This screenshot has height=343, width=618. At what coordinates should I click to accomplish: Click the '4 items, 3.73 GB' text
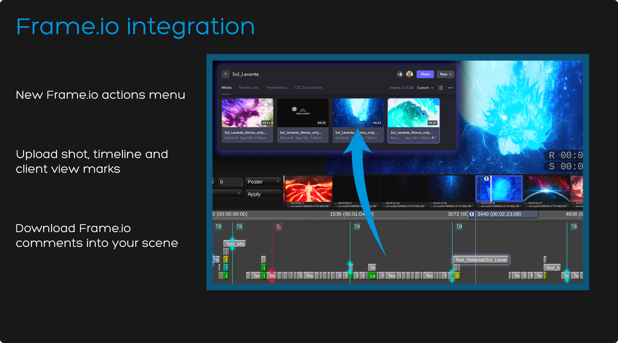(401, 88)
